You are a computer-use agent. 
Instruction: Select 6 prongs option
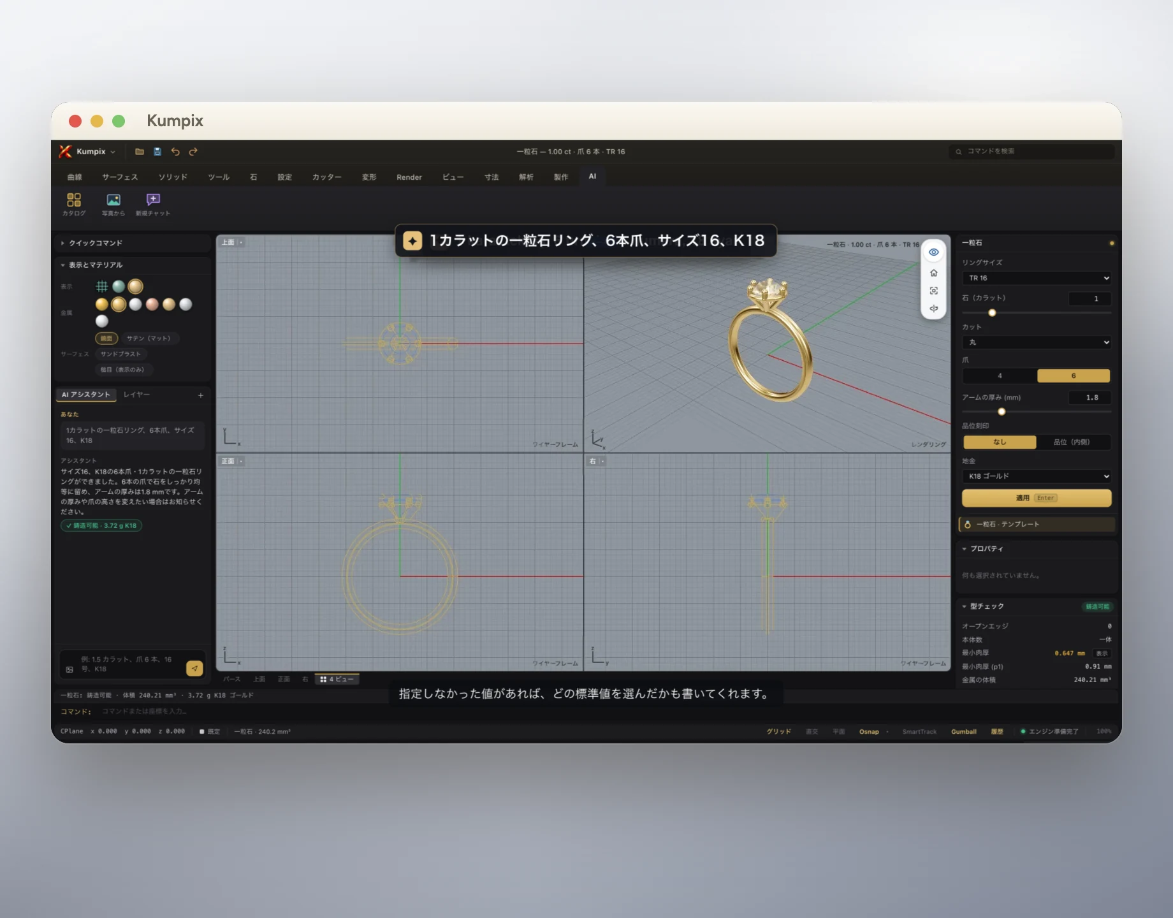point(1074,376)
